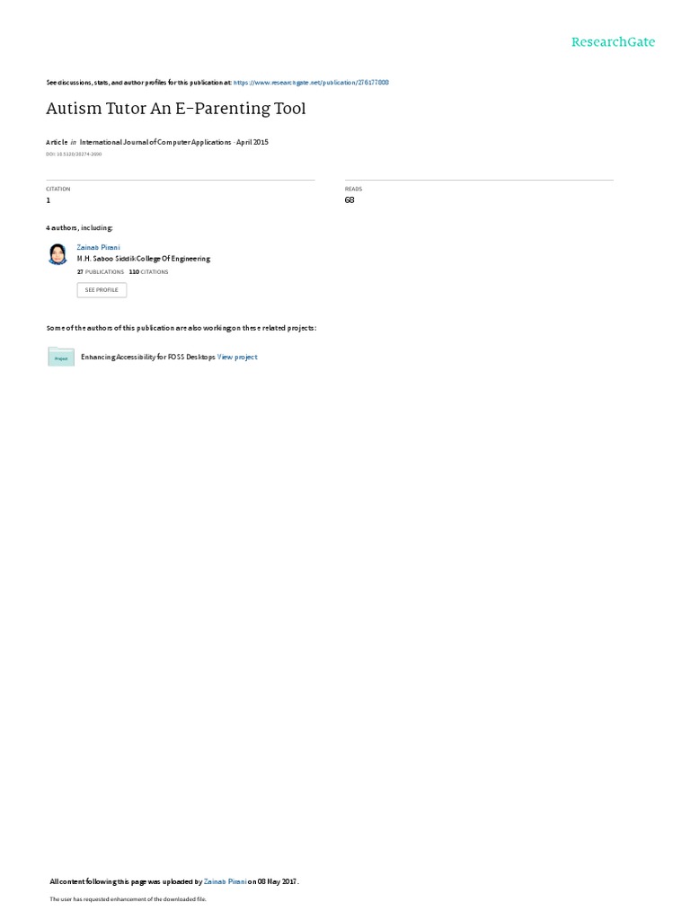Select Enhancing Accessibility for FOSS Desktops project title
690x920 pixels.
click(x=148, y=357)
